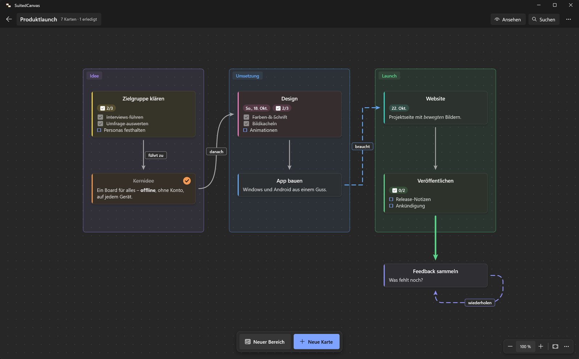Click the '7 Karten · 1 erledigt' status text
This screenshot has height=359, width=579.
(x=79, y=19)
